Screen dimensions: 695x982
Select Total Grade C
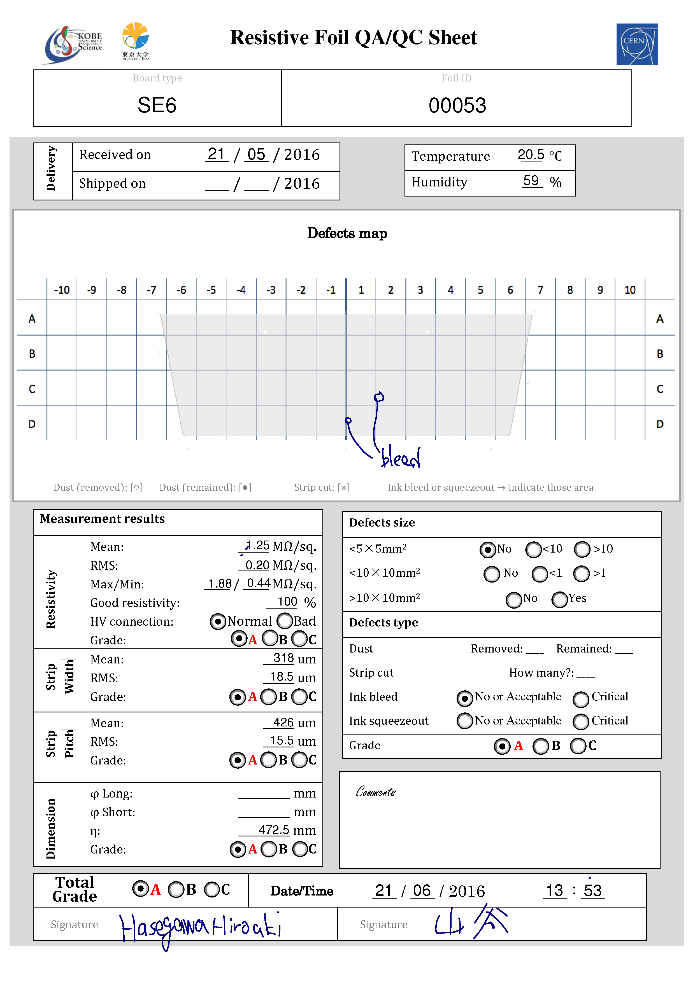click(212, 890)
